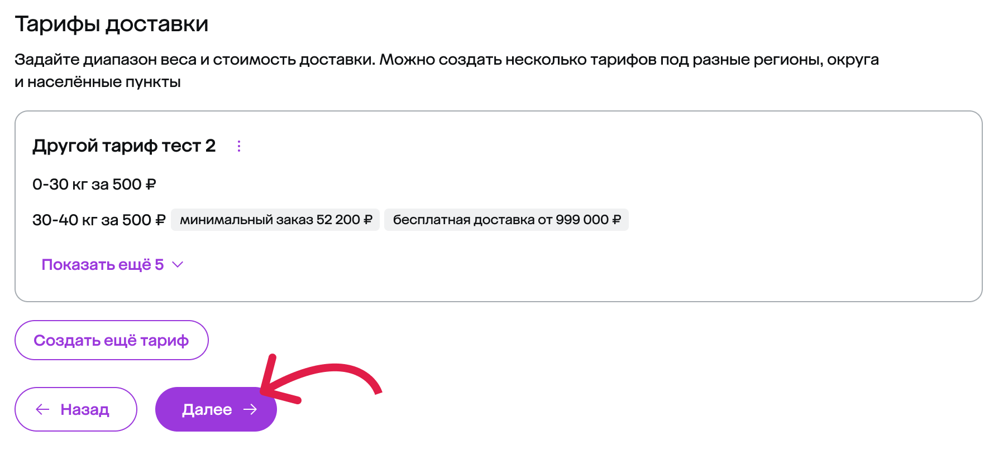Screen dimensions: 994x455
Task: Click the ruble sign in the 0-30 кг row
Action: click(x=151, y=184)
